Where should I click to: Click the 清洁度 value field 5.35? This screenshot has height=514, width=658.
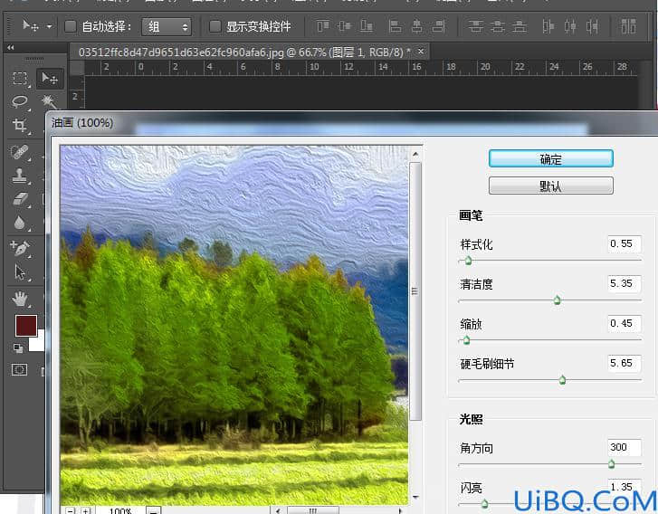tap(624, 283)
